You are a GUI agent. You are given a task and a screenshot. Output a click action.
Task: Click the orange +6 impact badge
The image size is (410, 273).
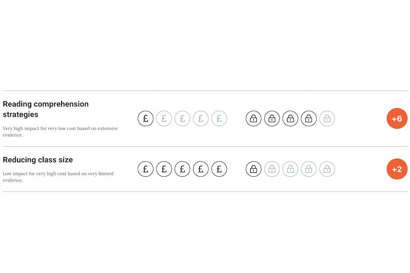[x=397, y=119]
